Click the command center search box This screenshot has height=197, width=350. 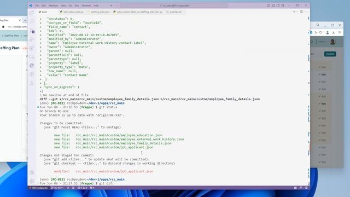point(174,5)
